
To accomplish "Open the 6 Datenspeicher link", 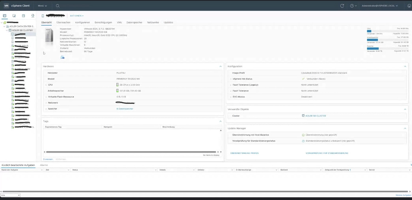I will tap(125, 109).
